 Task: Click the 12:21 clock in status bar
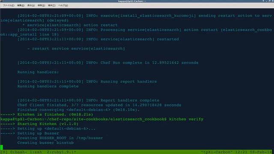click(x=241, y=152)
